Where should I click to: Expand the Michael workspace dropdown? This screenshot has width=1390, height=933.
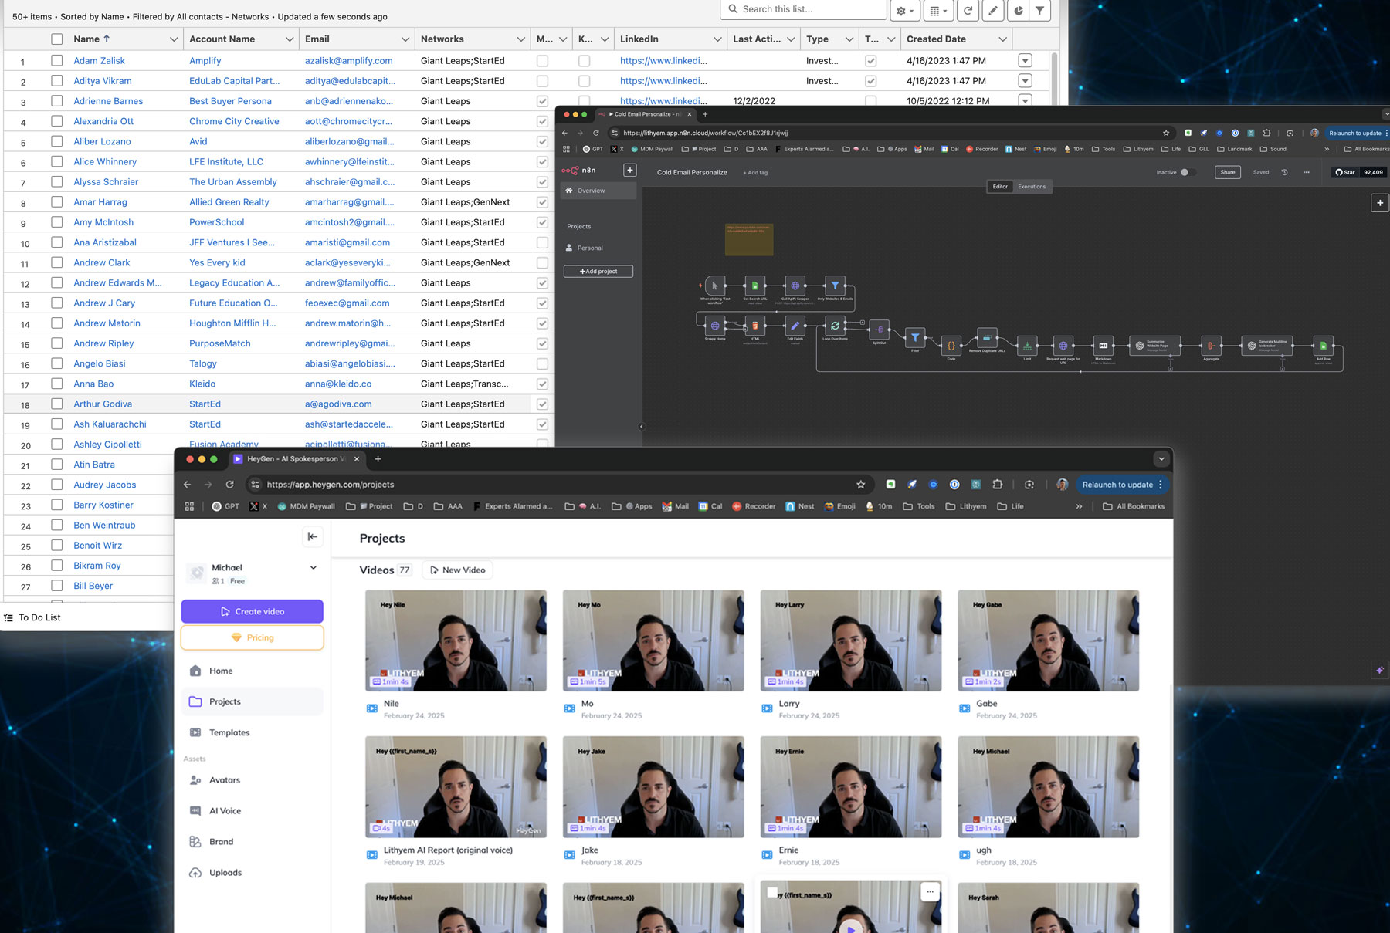point(314,567)
